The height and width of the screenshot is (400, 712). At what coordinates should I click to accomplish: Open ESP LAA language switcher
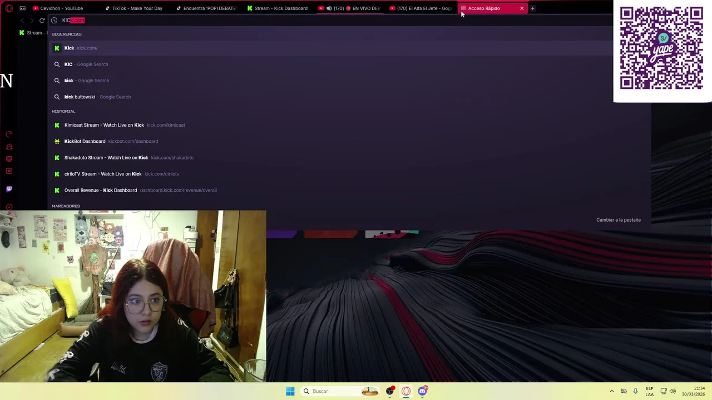(650, 391)
